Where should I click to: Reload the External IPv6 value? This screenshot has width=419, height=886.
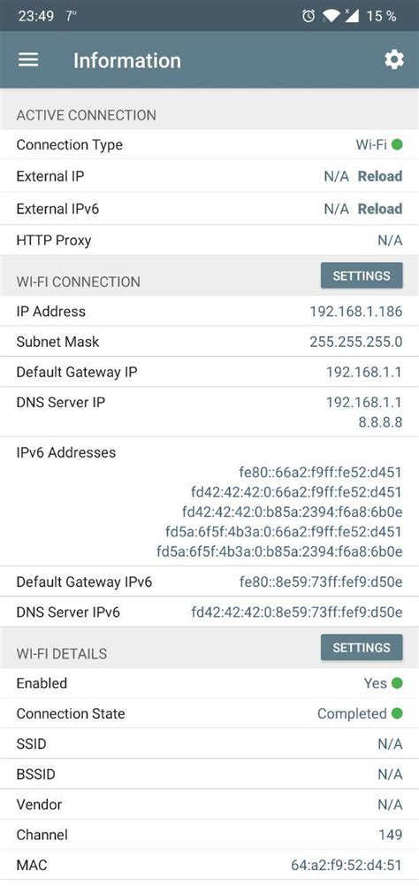(380, 209)
